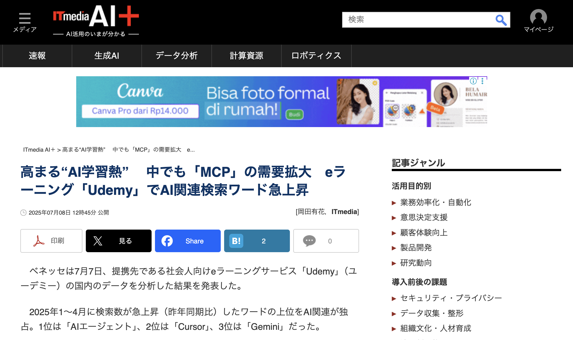The image size is (573, 340).
Task: Select the 計算資源 tab
Action: click(x=246, y=56)
